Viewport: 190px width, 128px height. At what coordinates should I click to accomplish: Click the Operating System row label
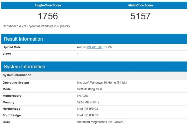(16, 83)
